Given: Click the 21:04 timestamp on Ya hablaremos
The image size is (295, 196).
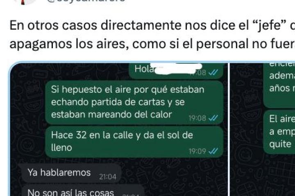Looking at the screenshot, I should (x=108, y=177).
